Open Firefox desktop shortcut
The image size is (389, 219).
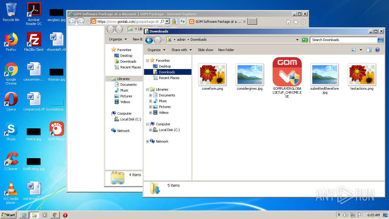click(11, 42)
